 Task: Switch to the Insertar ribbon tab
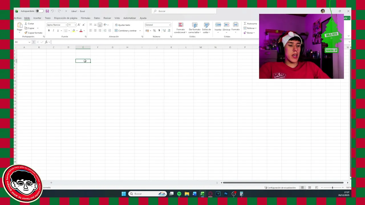click(37, 18)
